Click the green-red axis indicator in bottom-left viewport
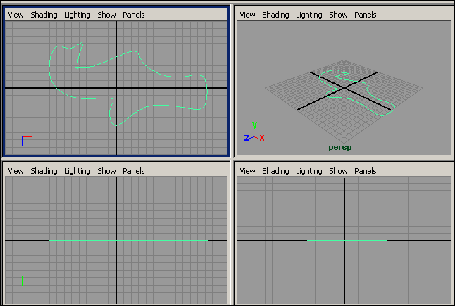Image resolution: width=455 pixels, height=306 pixels. point(27,281)
